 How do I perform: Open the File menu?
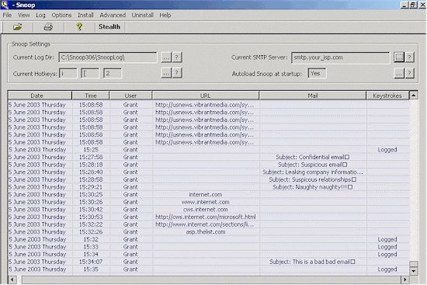coord(7,16)
